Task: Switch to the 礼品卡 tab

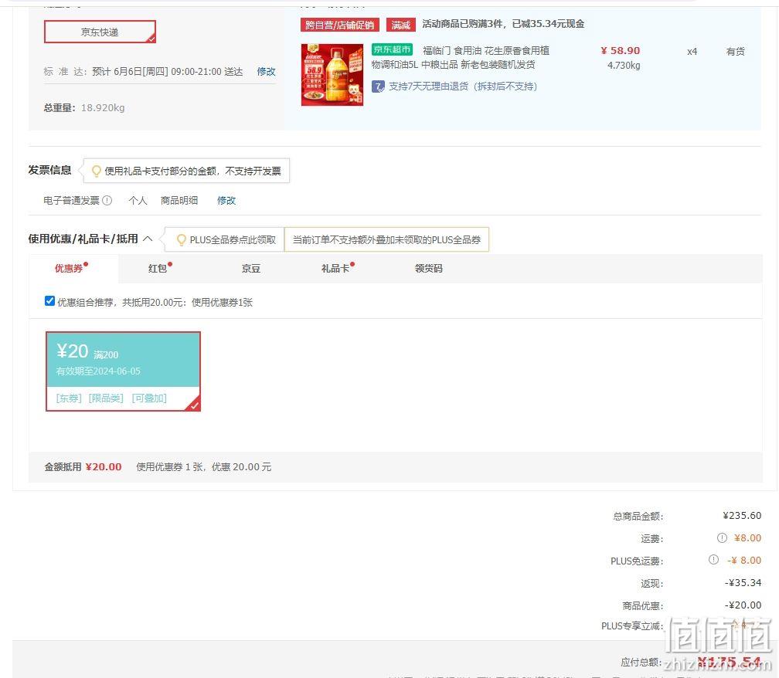Action: pyautogui.click(x=335, y=269)
